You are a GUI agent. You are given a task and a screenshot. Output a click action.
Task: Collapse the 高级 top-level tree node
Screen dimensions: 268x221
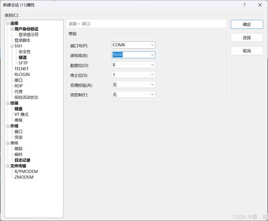coord(8,143)
